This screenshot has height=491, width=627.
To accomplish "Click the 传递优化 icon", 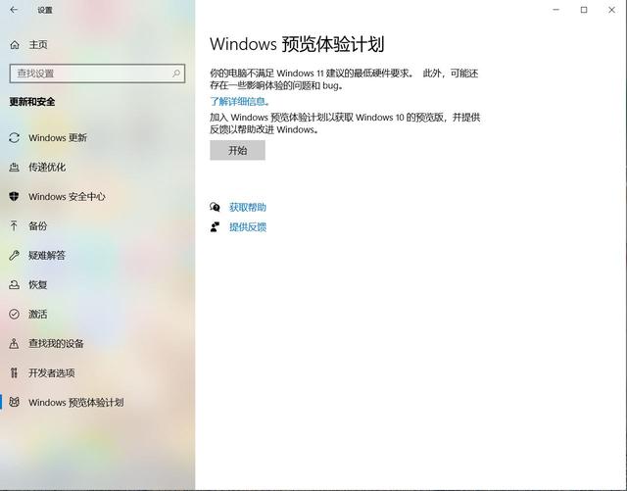I will 14,167.
